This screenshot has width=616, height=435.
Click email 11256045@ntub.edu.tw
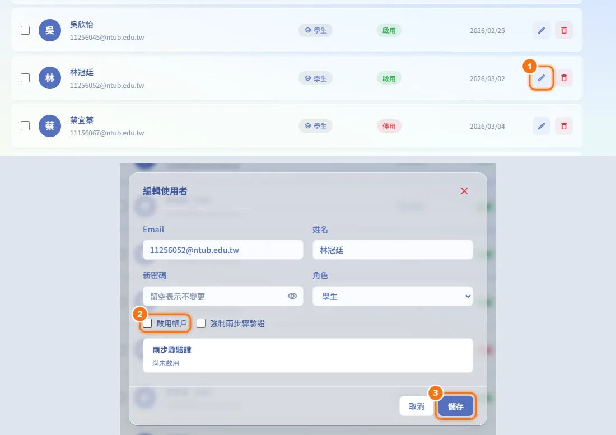pyautogui.click(x=107, y=38)
